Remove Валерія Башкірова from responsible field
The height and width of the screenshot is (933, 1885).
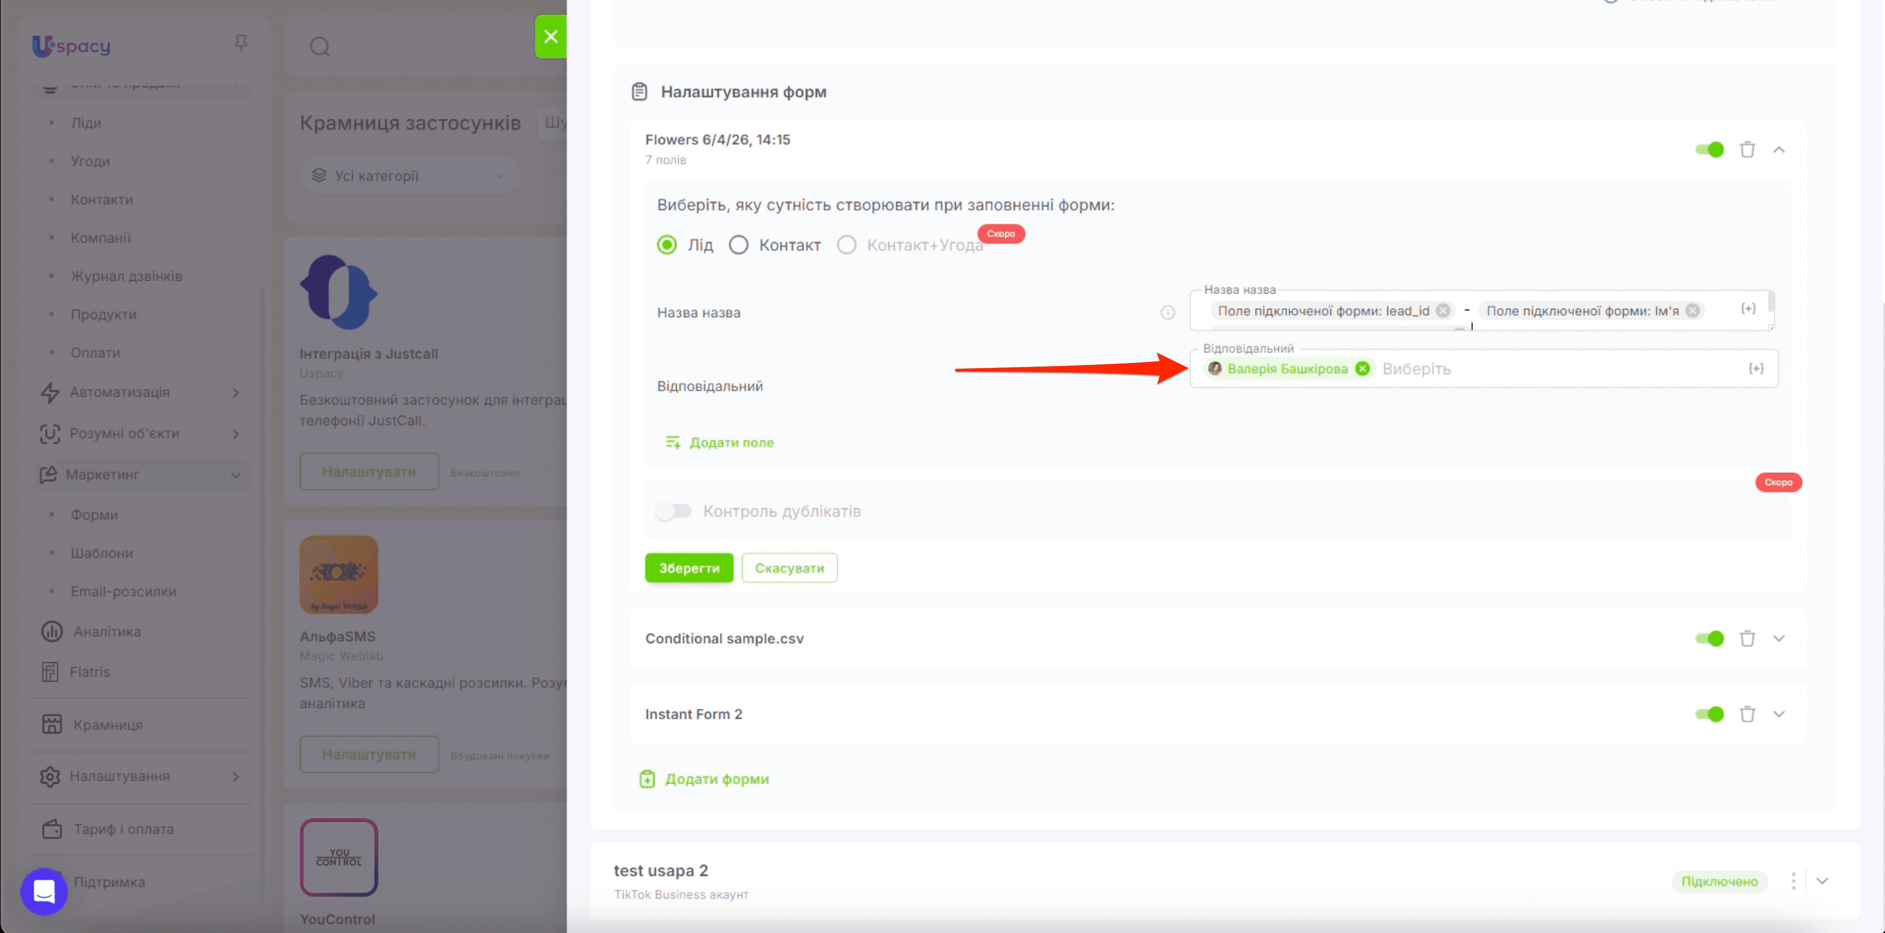point(1362,369)
